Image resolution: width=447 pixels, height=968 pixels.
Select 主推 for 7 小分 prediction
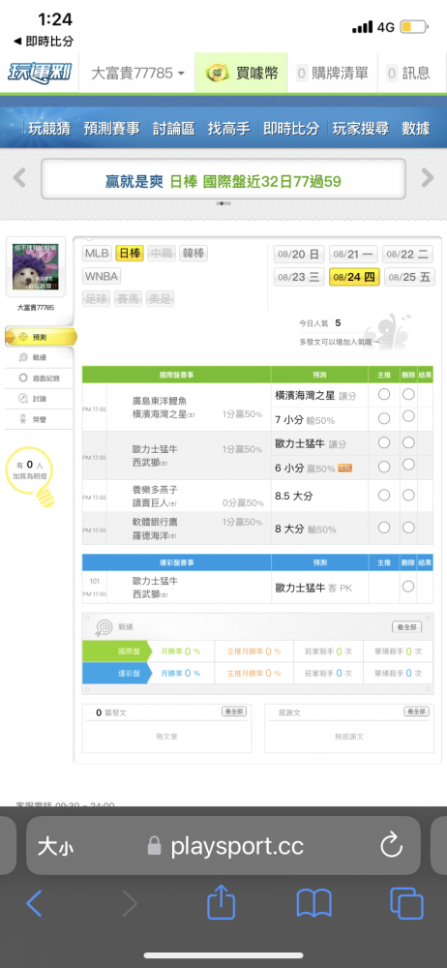[384, 418]
